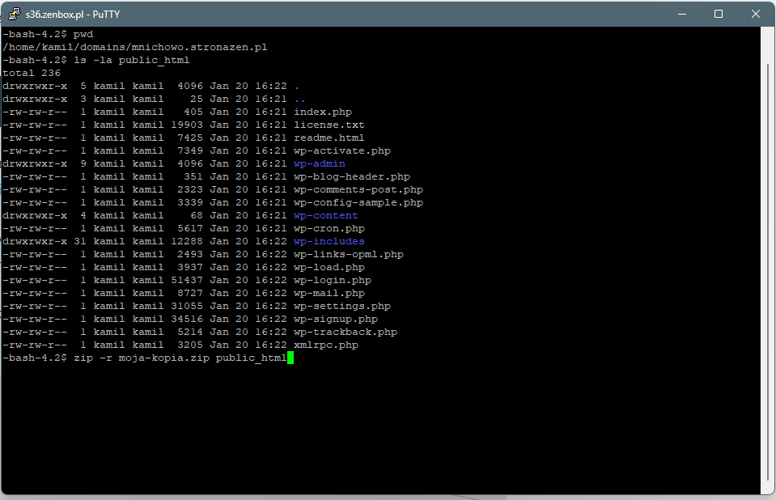The width and height of the screenshot is (776, 500).
Task: Click the wp-admin directory name
Action: [319, 163]
